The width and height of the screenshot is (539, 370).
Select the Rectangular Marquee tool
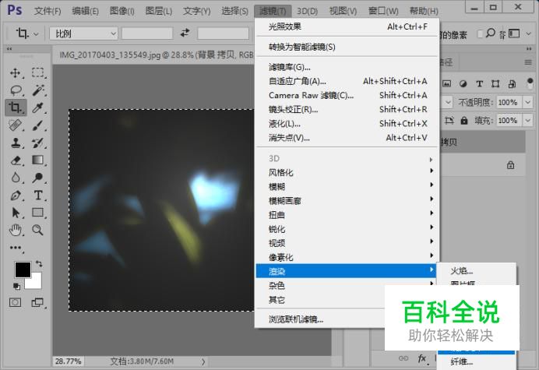(38, 72)
